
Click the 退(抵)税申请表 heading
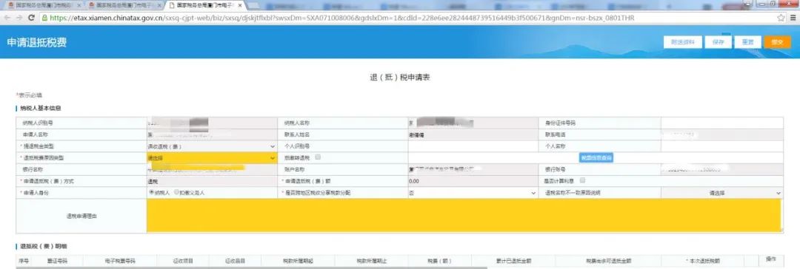point(400,78)
